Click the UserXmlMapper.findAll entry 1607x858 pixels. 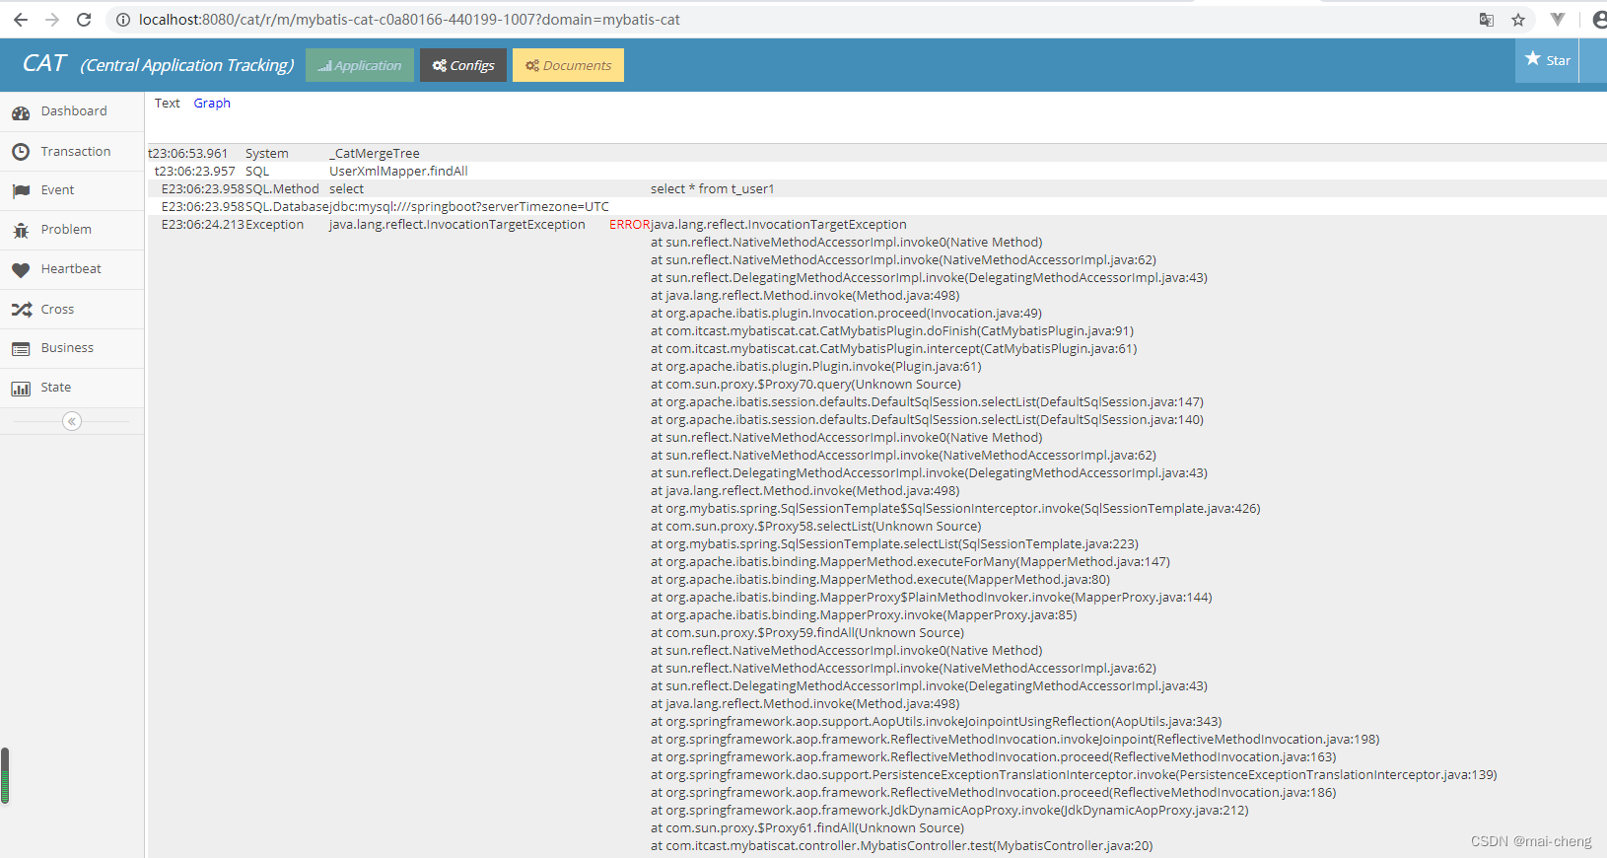tap(398, 171)
